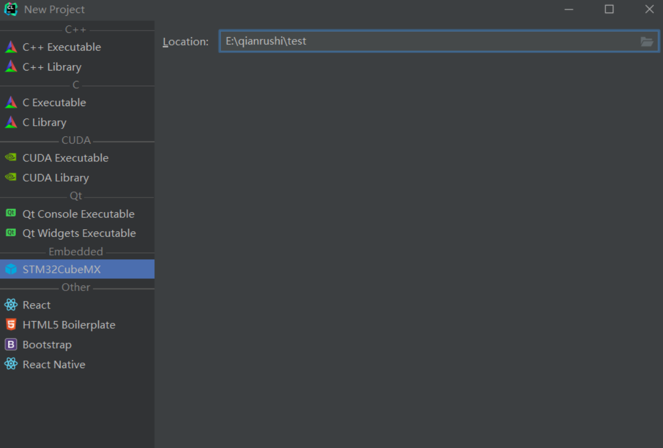
Task: Pick Qt Widgets Executable project type
Action: tap(77, 233)
